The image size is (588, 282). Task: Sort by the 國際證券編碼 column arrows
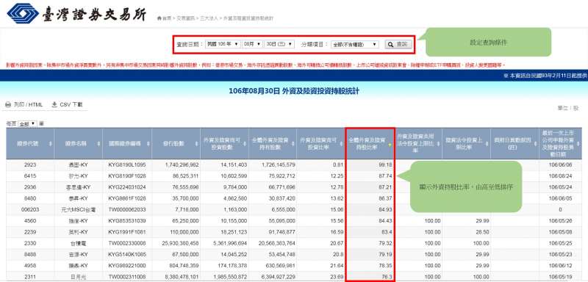[x=148, y=144]
